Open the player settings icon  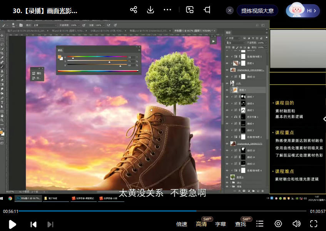coord(278,224)
